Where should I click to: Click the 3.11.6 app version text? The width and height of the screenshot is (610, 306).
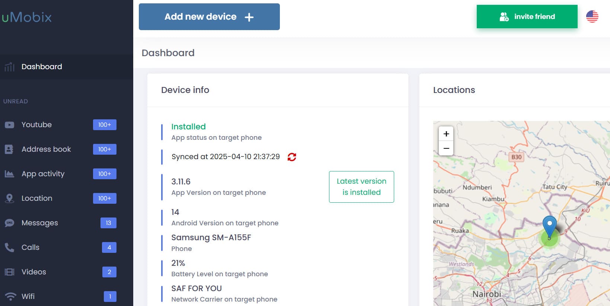coord(181,181)
